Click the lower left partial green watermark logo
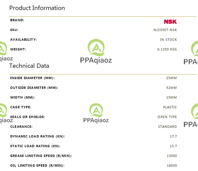The image size is (198, 171). click(5, 113)
